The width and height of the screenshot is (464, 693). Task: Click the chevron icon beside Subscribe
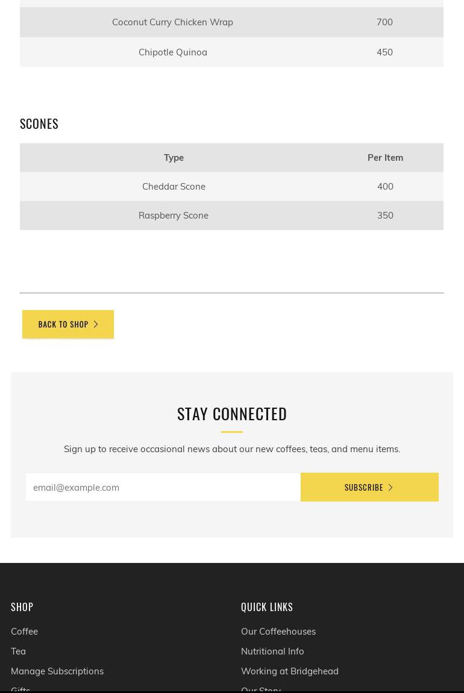pos(390,487)
